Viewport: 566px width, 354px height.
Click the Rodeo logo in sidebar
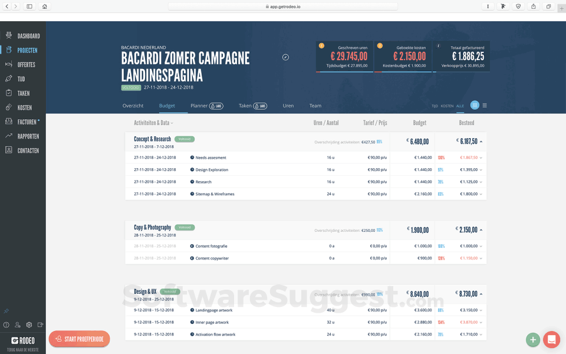[x=23, y=340]
